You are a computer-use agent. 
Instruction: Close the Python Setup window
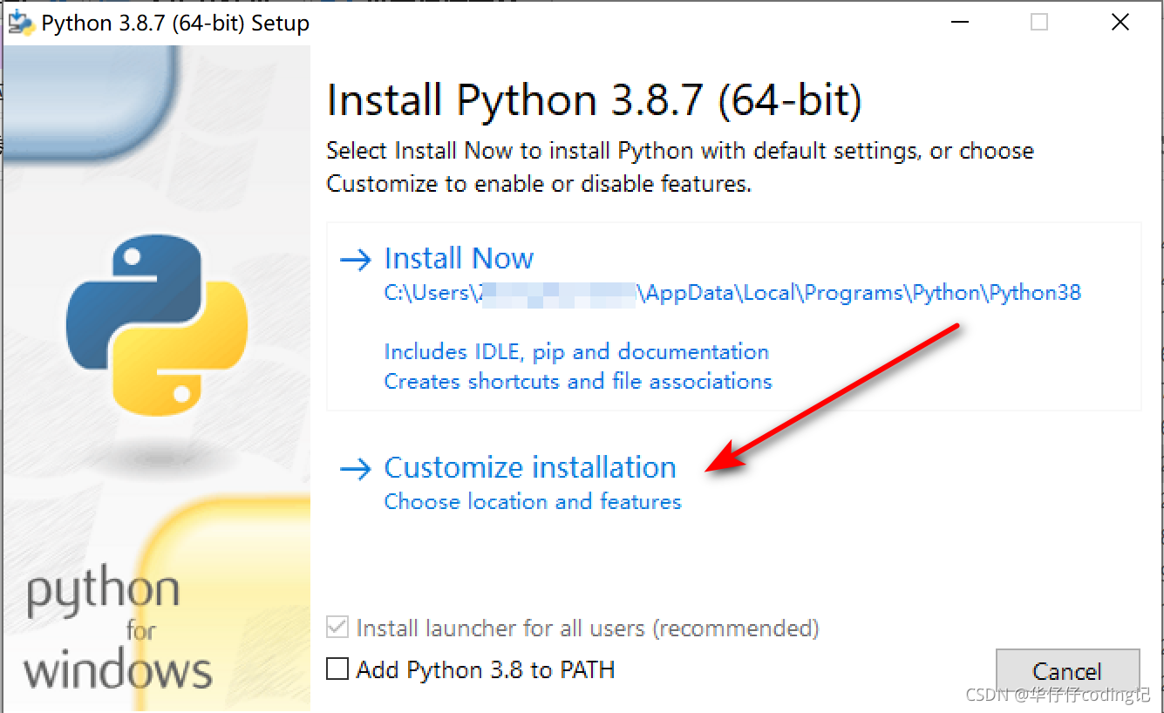(1120, 23)
